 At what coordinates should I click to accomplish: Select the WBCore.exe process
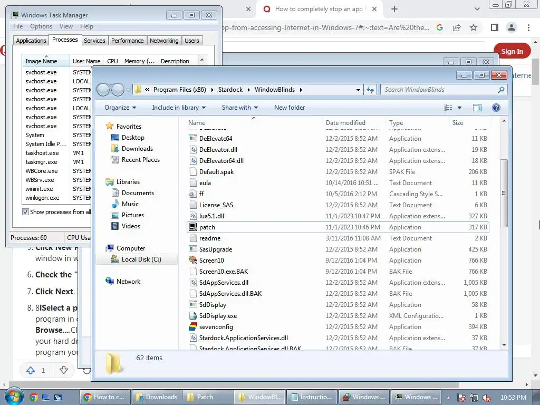click(x=41, y=171)
